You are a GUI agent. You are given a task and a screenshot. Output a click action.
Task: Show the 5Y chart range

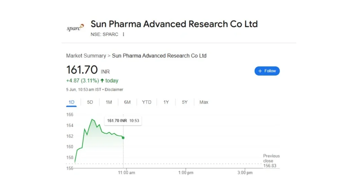[185, 102]
